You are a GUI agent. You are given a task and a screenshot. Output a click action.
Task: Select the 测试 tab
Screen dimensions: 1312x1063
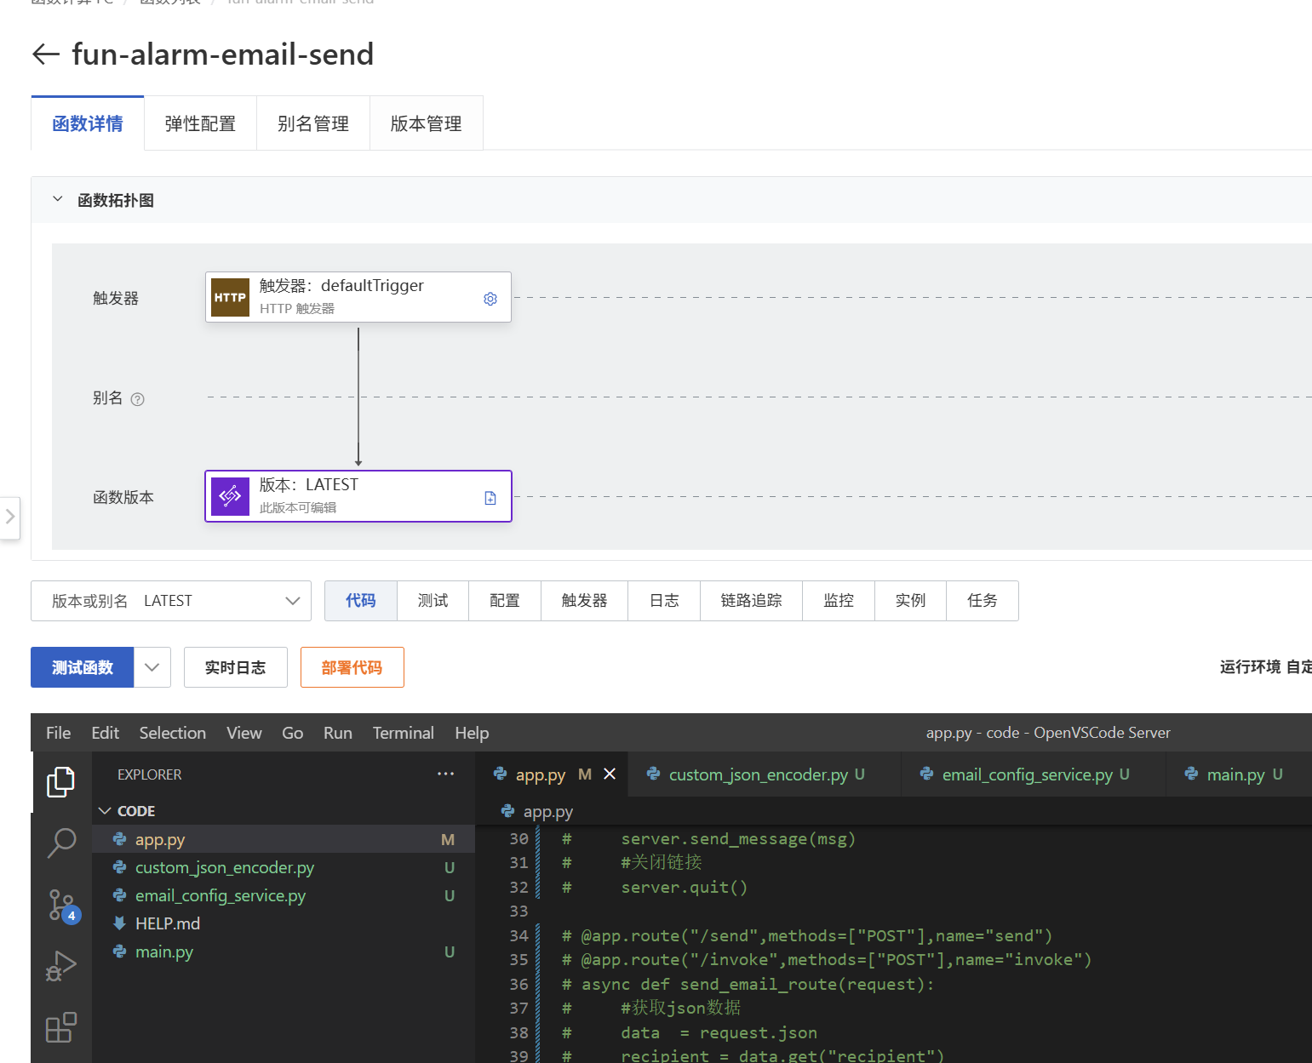coord(433,601)
